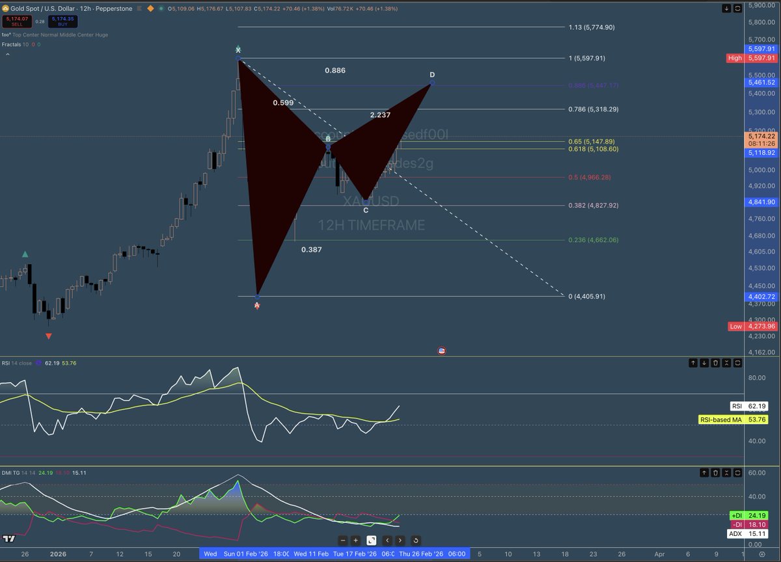Viewport: 781px width, 562px height.
Task: Select pattern point A at the bottom
Action: click(257, 297)
